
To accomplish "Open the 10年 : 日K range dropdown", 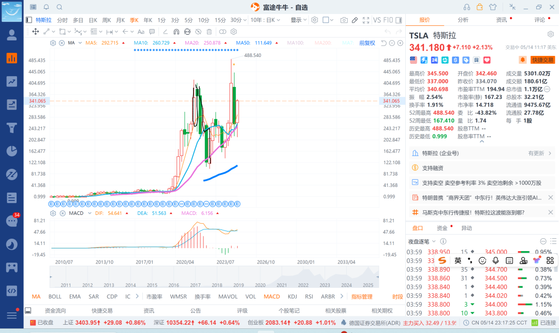I will pyautogui.click(x=265, y=20).
